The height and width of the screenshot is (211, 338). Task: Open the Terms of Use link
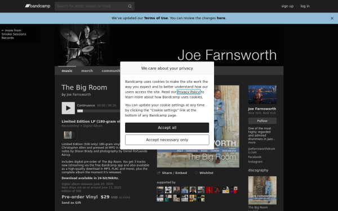pyautogui.click(x=156, y=18)
